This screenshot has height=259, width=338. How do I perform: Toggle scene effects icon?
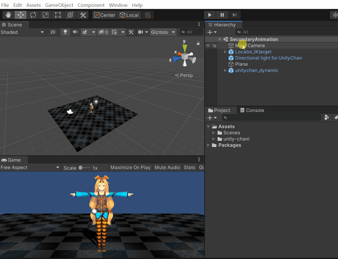85,32
